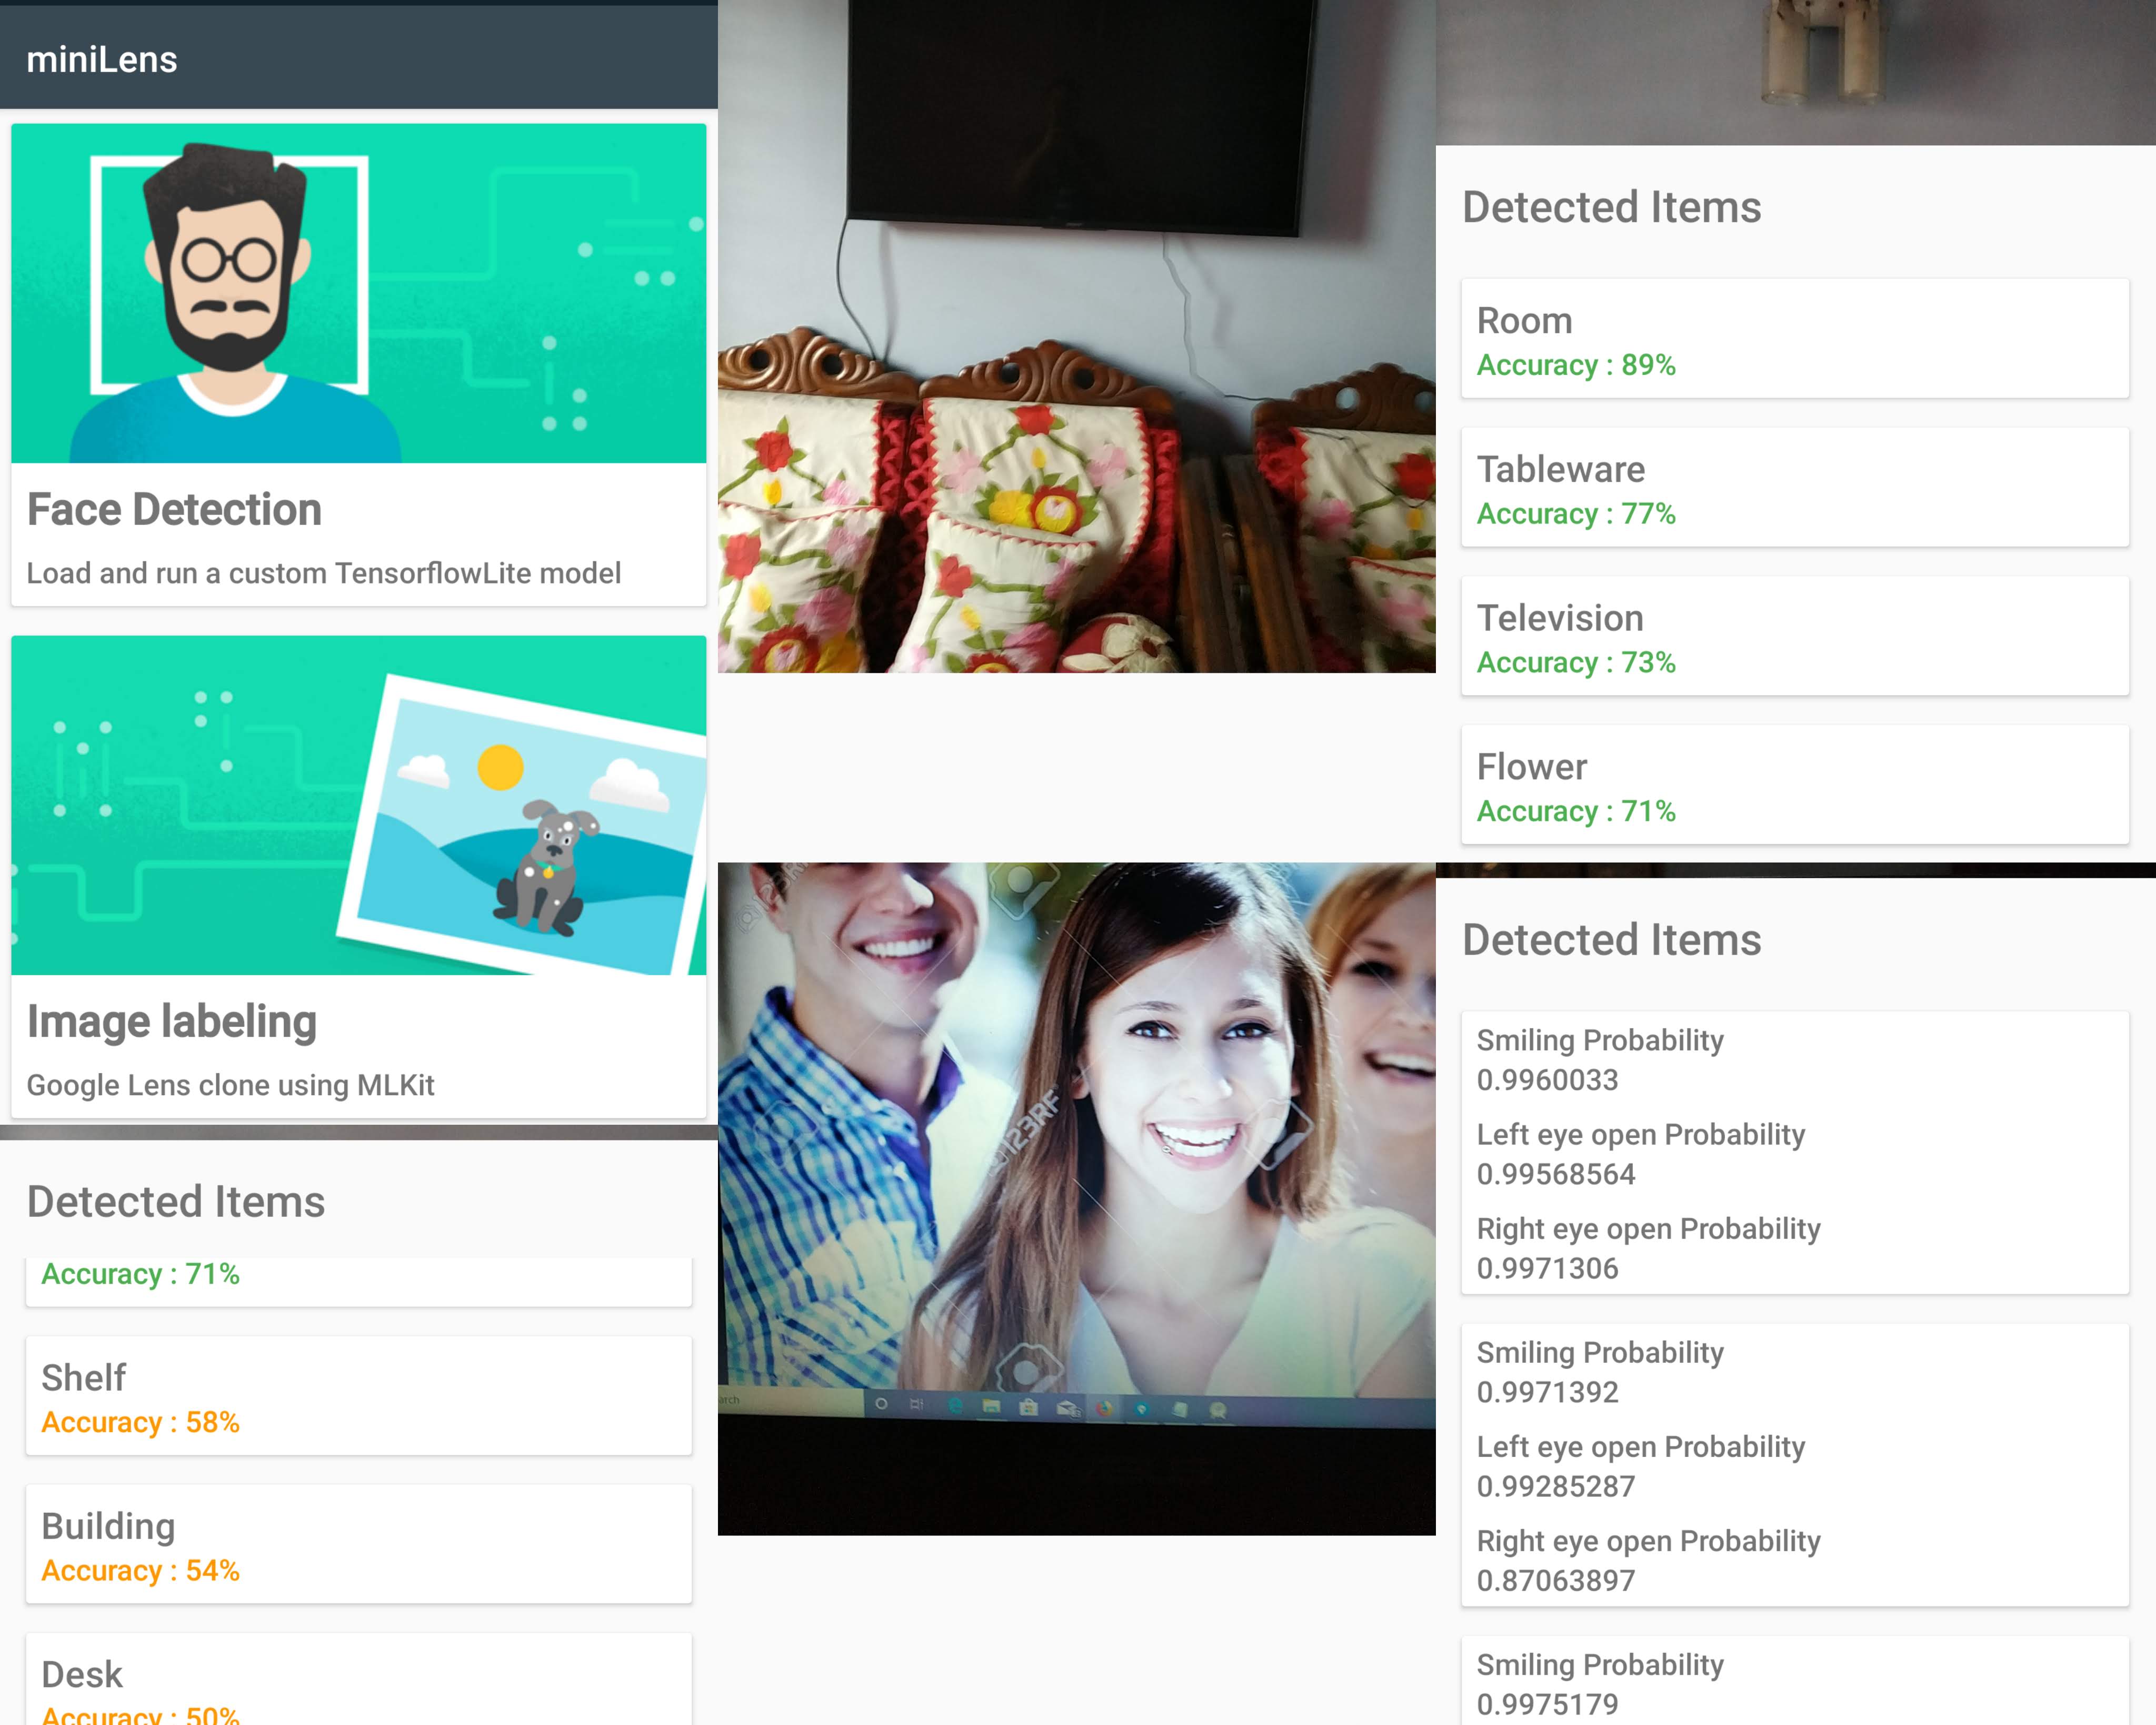
Task: Click 'Load and run a custom TensorflowLite model' text
Action: click(x=323, y=573)
